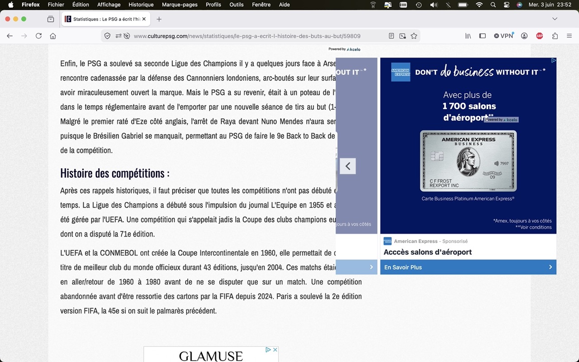
Task: Click the American Express logo in ad
Action: point(400,72)
